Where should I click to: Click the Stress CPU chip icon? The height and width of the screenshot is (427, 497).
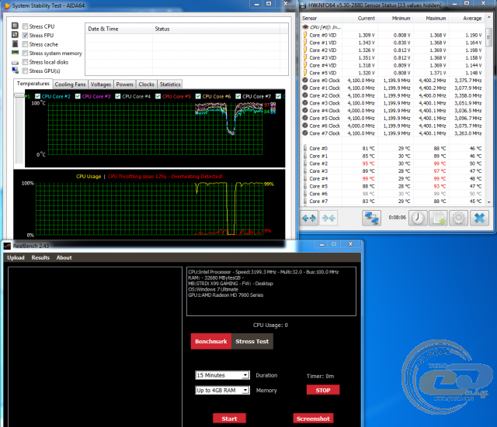point(15,26)
